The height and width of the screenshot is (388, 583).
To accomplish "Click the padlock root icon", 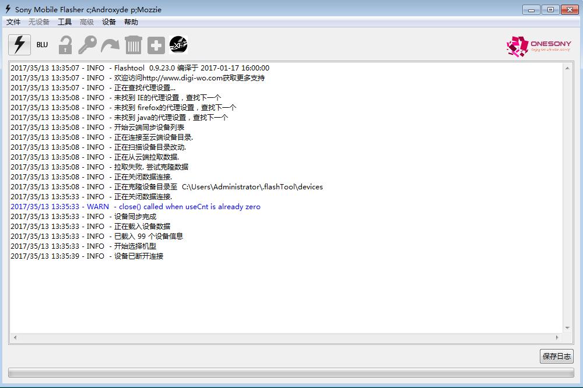I will coord(65,45).
